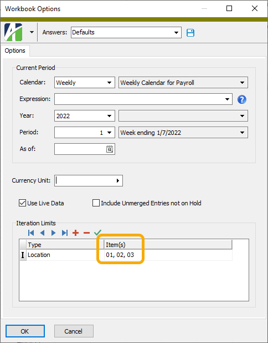This screenshot has height=343, width=268.
Task: Open the Weekly calendar type dropdown
Action: (109, 83)
